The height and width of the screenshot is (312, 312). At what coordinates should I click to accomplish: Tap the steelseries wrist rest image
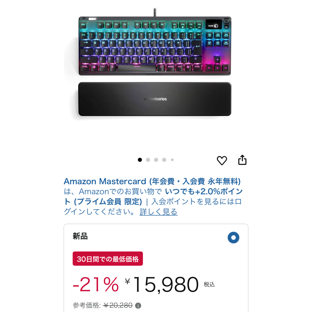pyautogui.click(x=155, y=99)
